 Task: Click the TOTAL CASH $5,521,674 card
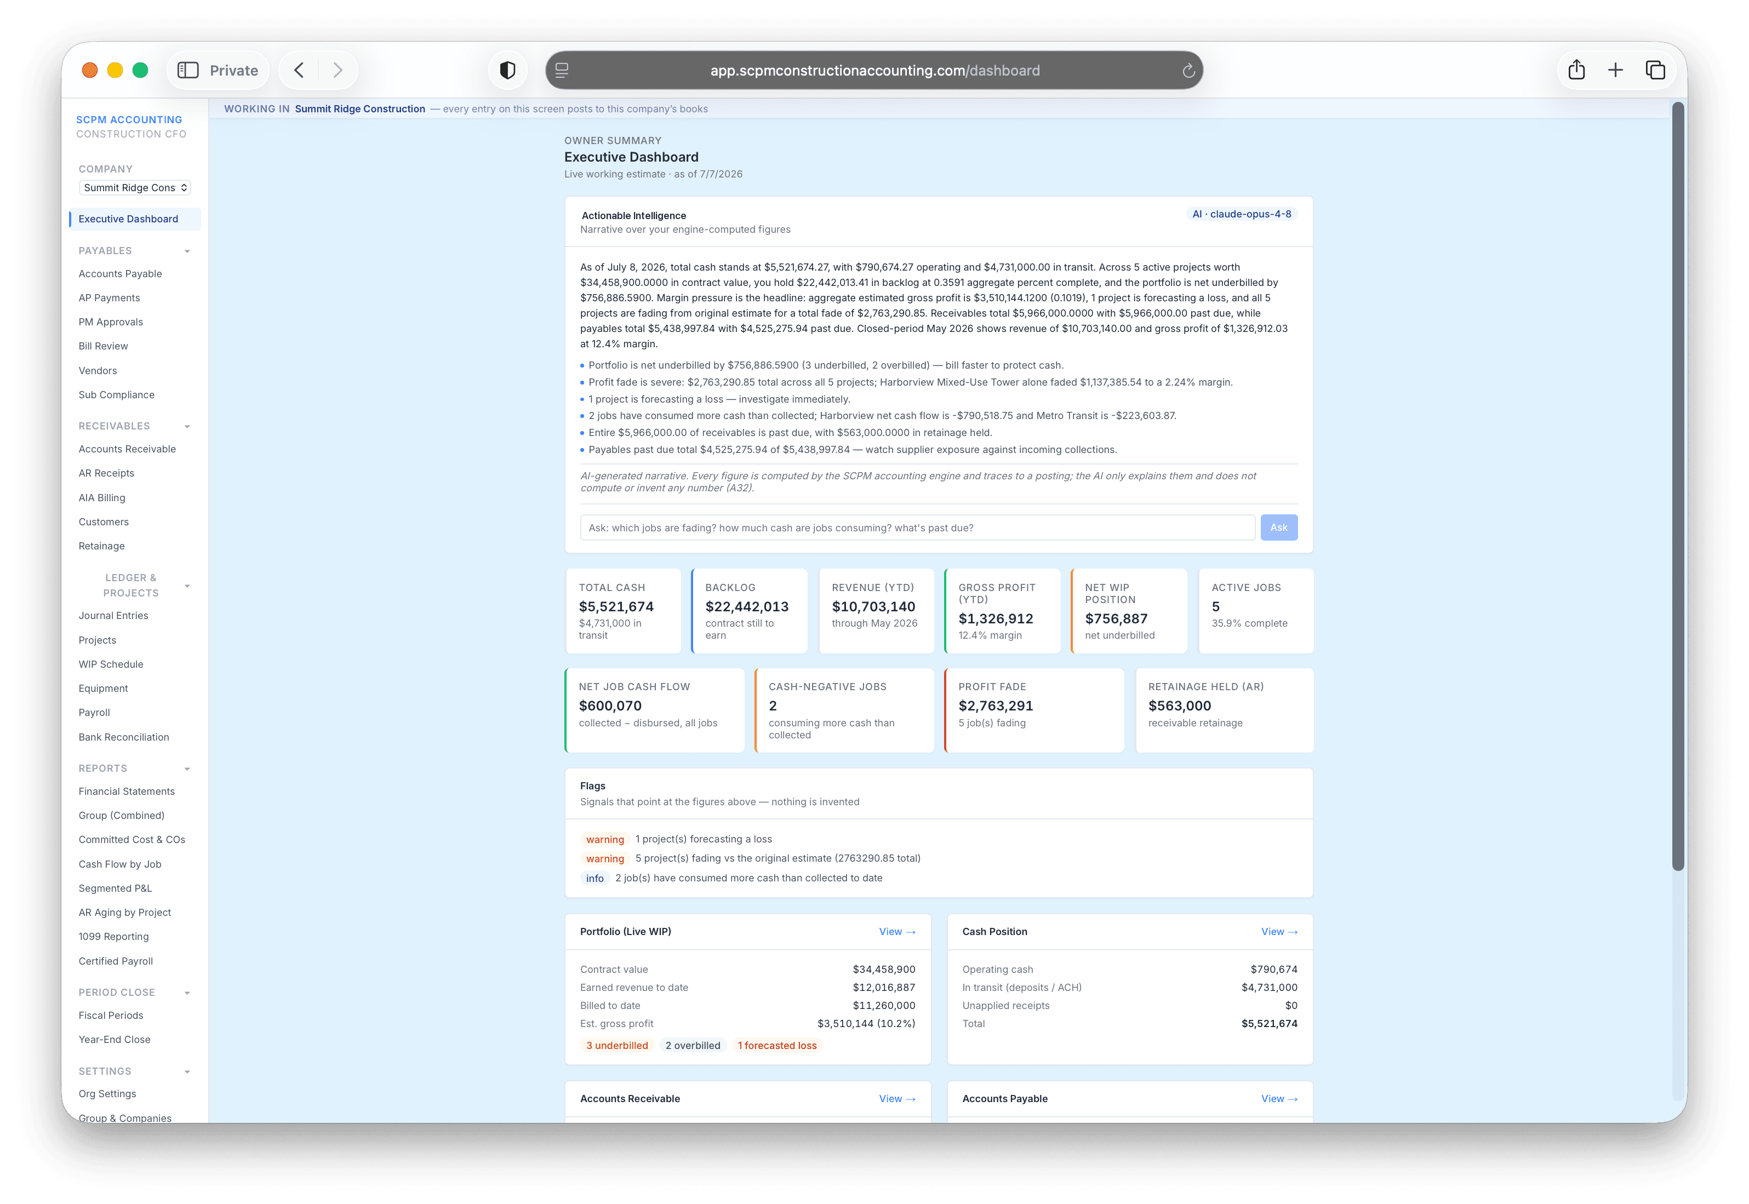pos(622,610)
